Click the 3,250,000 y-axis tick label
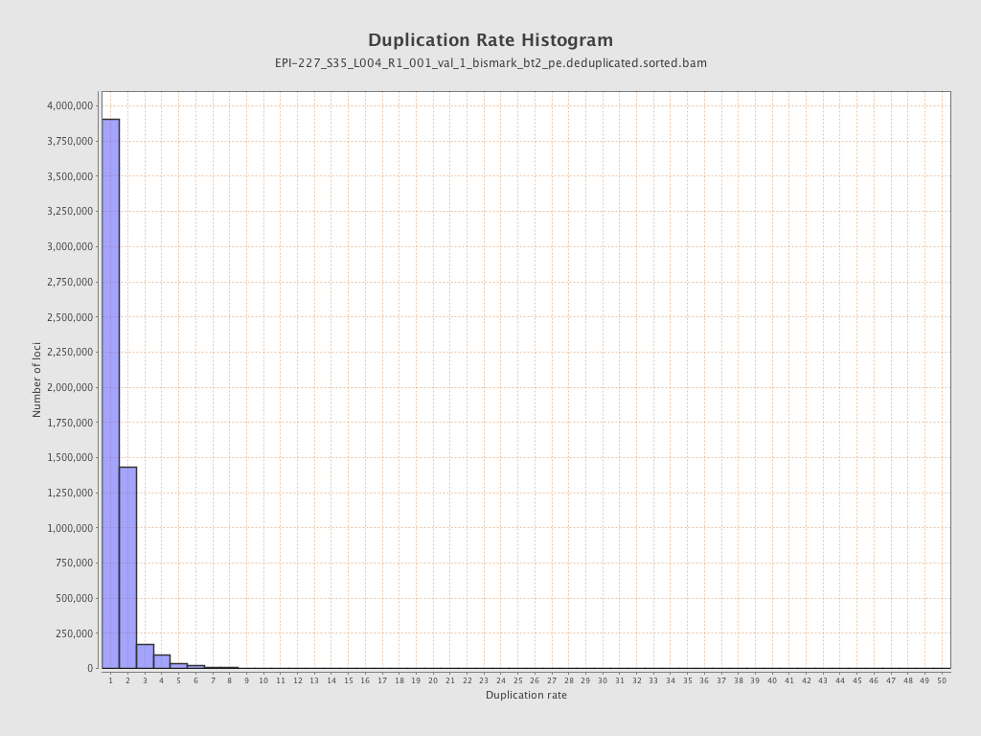Image resolution: width=981 pixels, height=736 pixels. pos(70,211)
